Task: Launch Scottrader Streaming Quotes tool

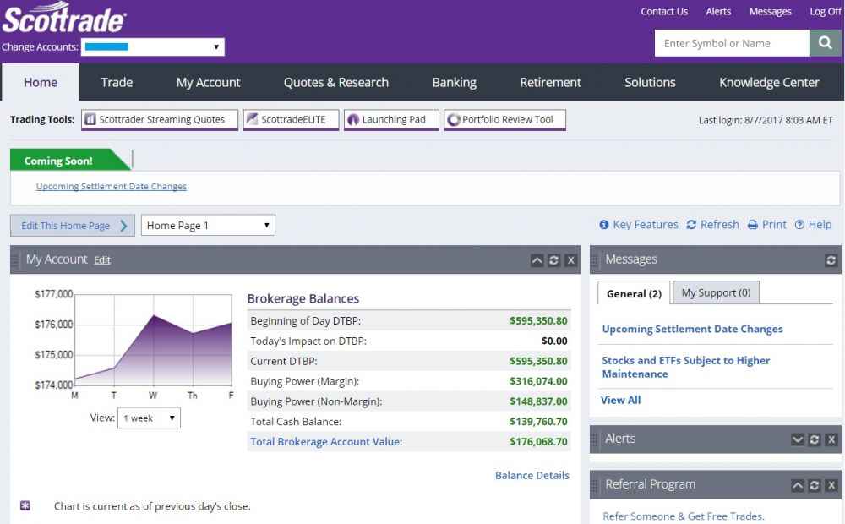Action: (155, 120)
